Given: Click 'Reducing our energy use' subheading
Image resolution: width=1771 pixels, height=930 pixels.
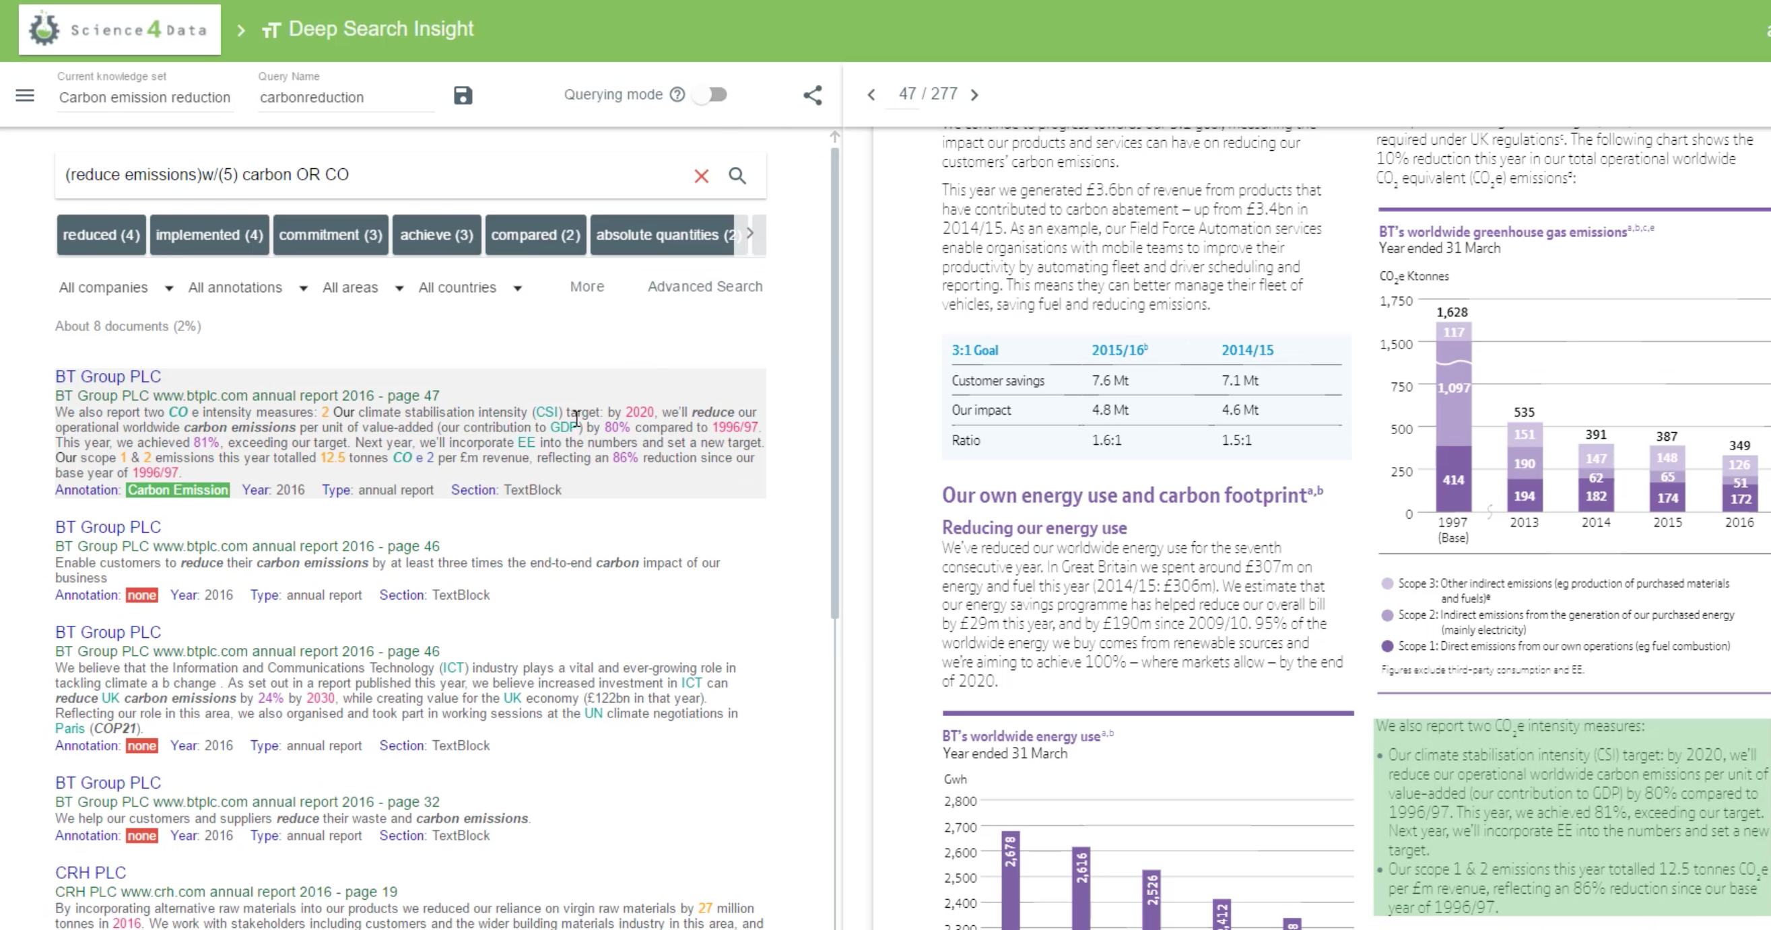Looking at the screenshot, I should coord(1034,528).
